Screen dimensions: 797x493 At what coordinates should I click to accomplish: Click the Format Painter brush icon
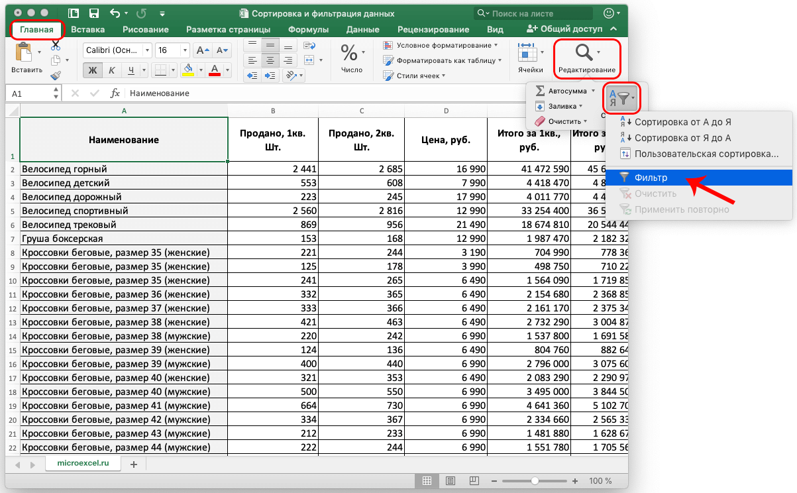[55, 76]
